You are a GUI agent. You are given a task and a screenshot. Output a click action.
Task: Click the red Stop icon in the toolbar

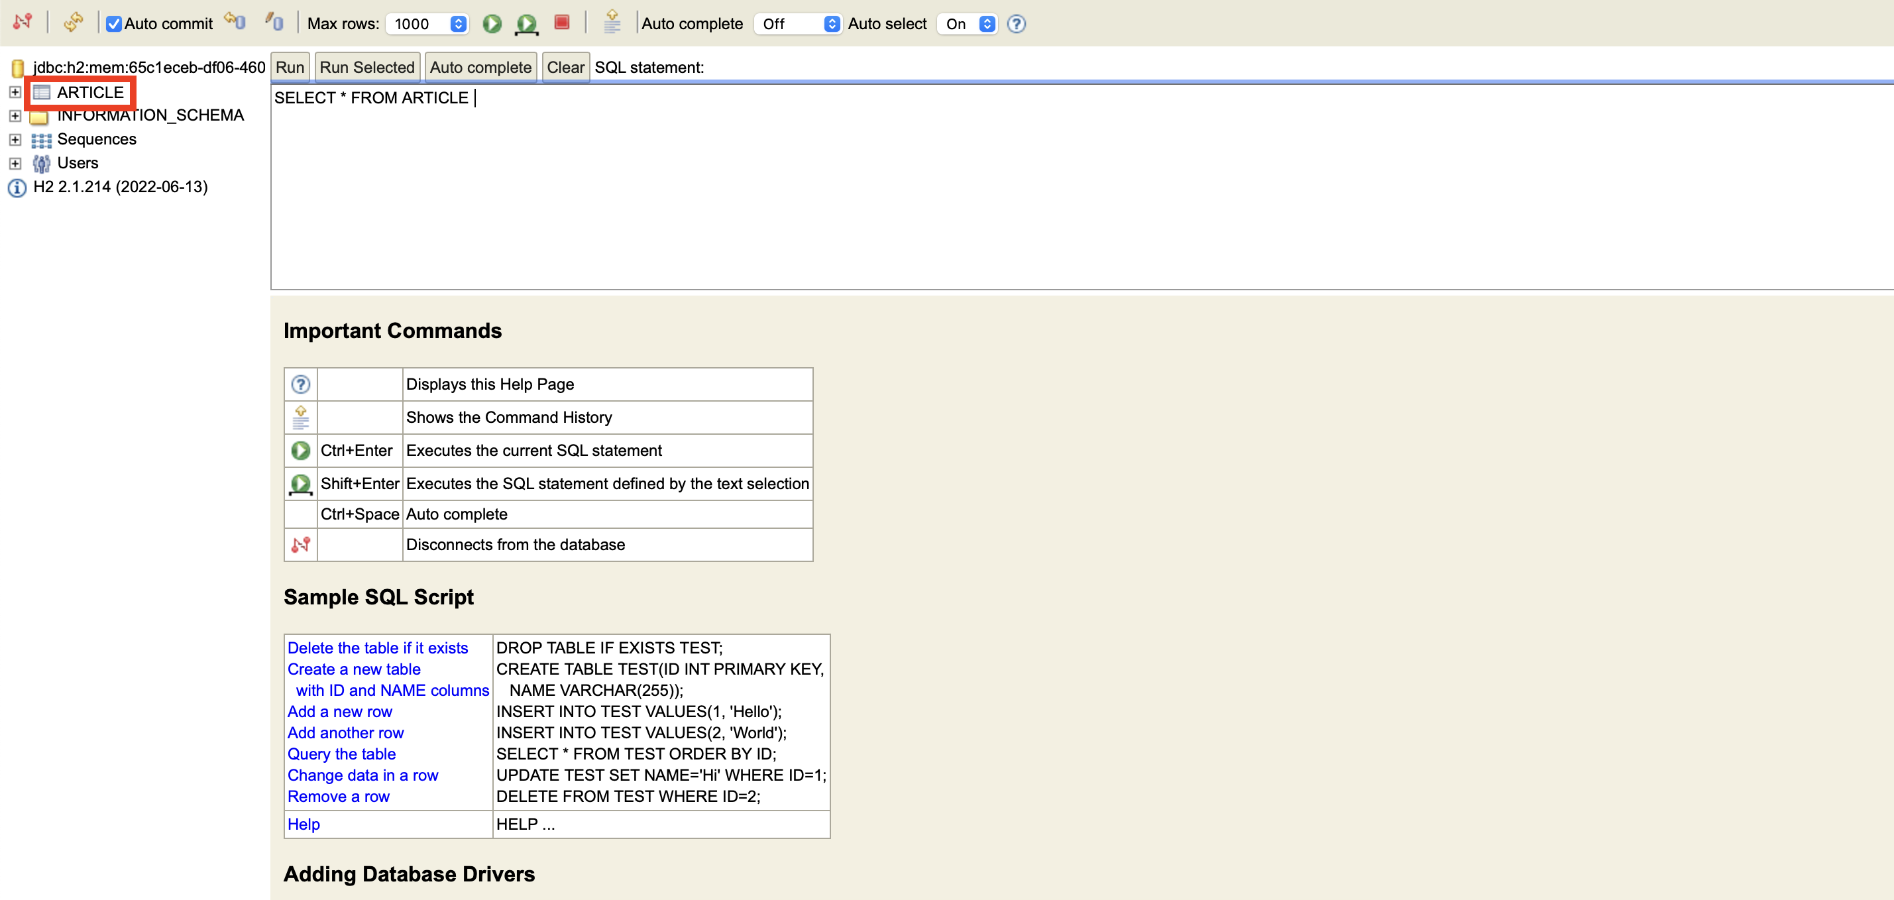[x=562, y=22]
